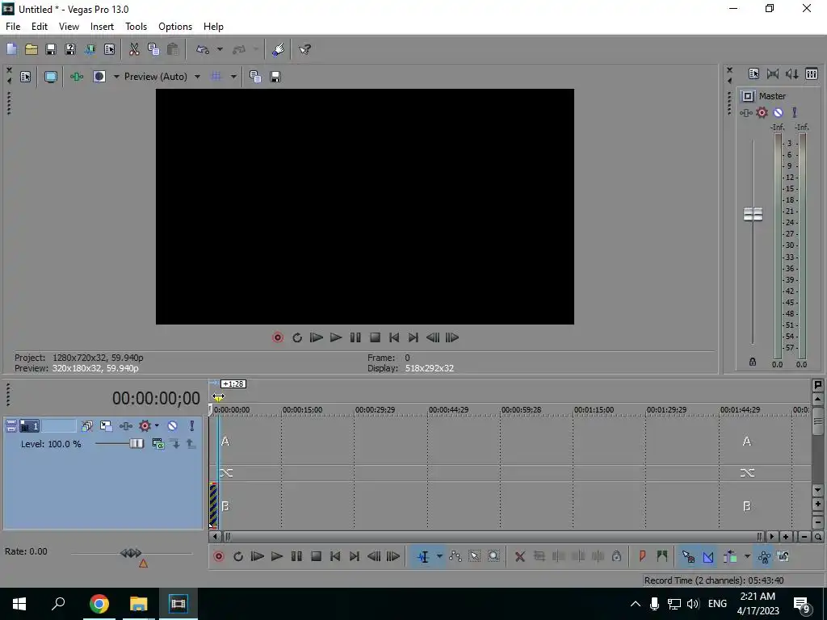Select the Zoom Edit magnifier tool

point(493,556)
